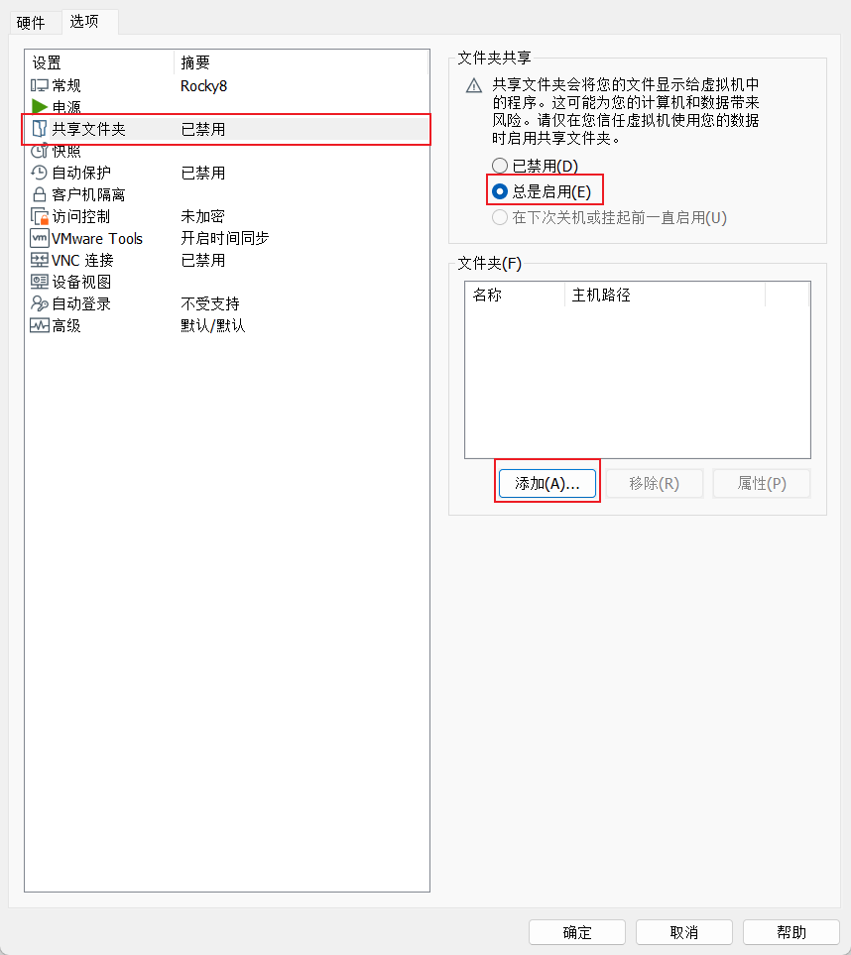851x955 pixels.
Task: Open the VNC 连接 settings
Action: pyautogui.click(x=77, y=260)
